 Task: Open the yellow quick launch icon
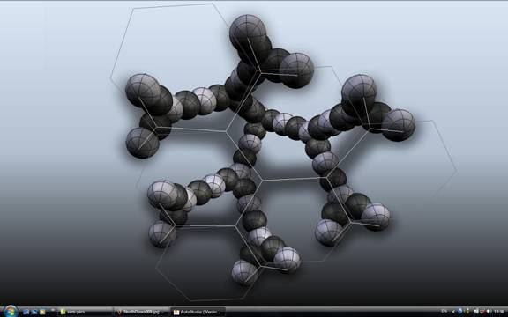click(x=42, y=312)
